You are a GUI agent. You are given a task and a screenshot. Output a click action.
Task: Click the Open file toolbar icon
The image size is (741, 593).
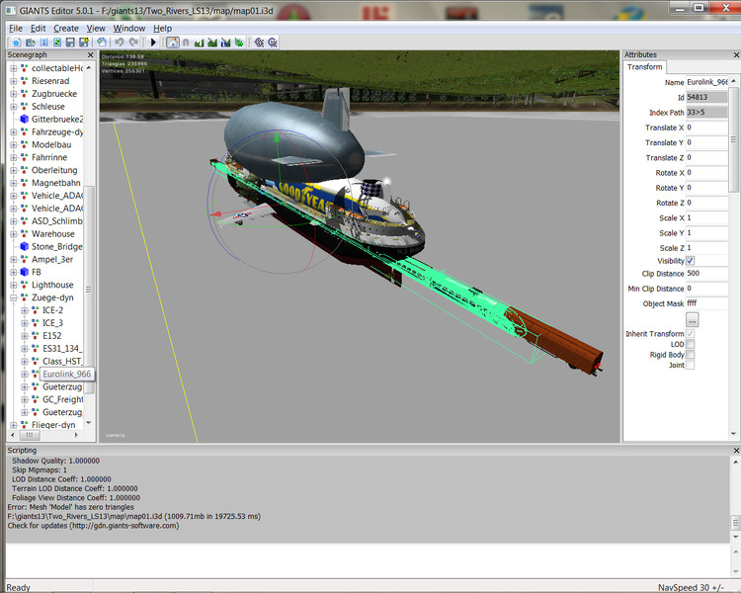(31, 42)
